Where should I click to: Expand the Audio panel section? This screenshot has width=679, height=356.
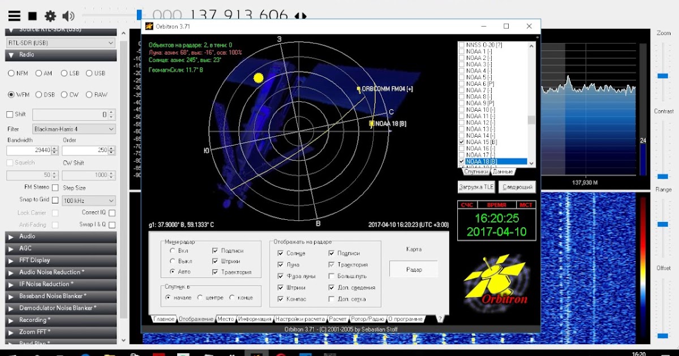click(61, 237)
